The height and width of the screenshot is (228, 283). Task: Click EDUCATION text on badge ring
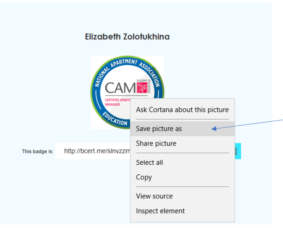pos(115,119)
